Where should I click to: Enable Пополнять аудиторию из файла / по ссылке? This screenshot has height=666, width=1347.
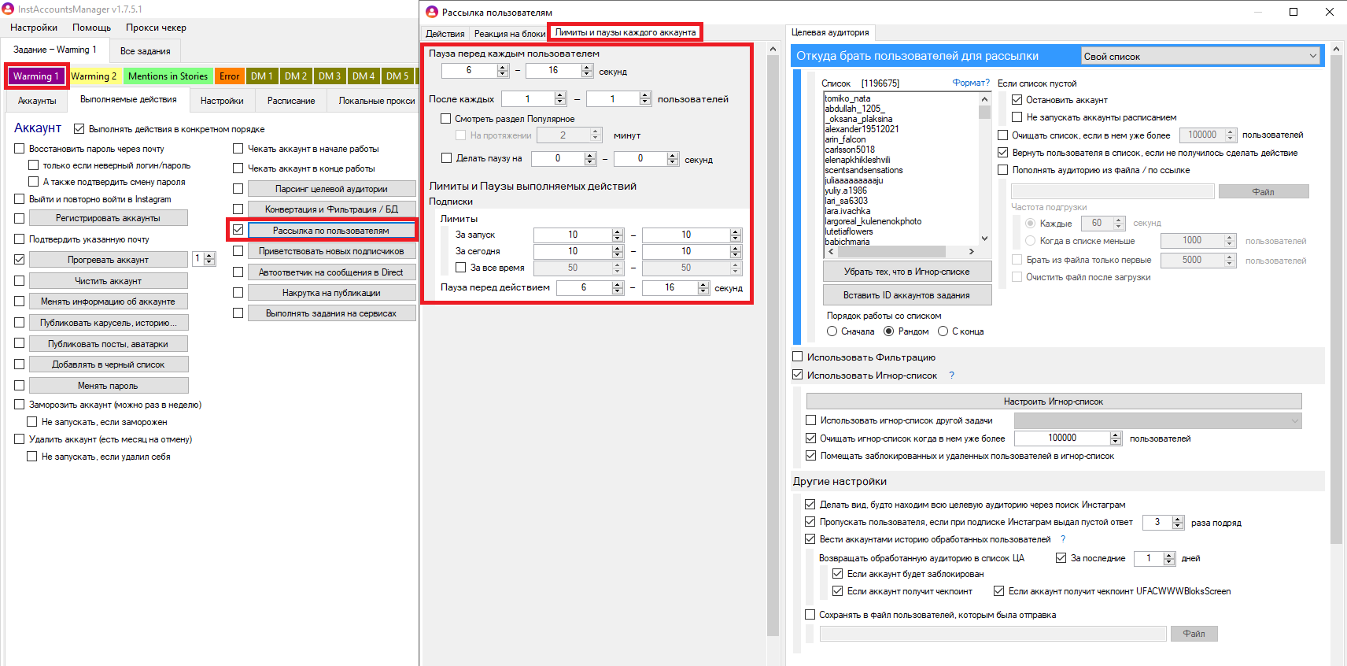tap(1002, 170)
